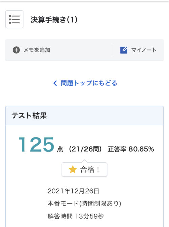This screenshot has height=227, width=169.
Task: Click the date 2021年12月26日
Action: 73,191
